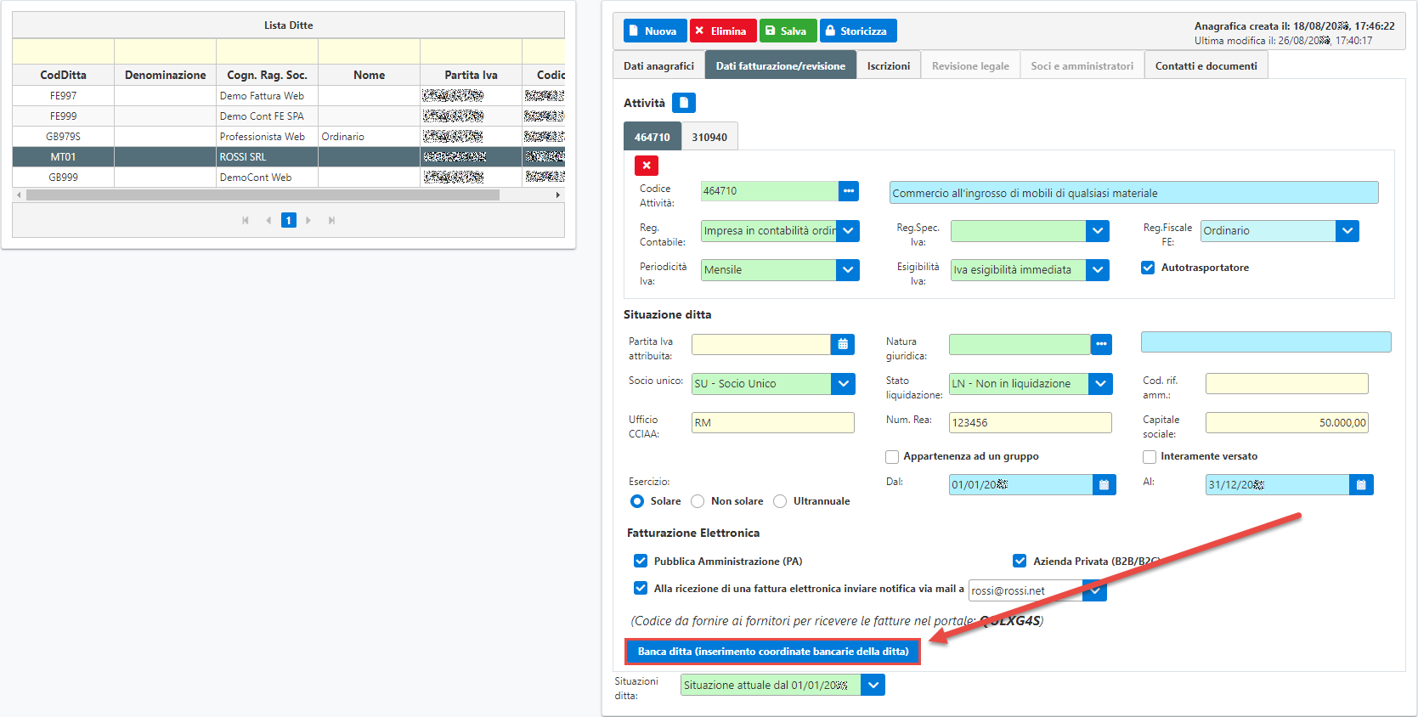Click the horizontal scrollbar of Lista Ditte

263,195
